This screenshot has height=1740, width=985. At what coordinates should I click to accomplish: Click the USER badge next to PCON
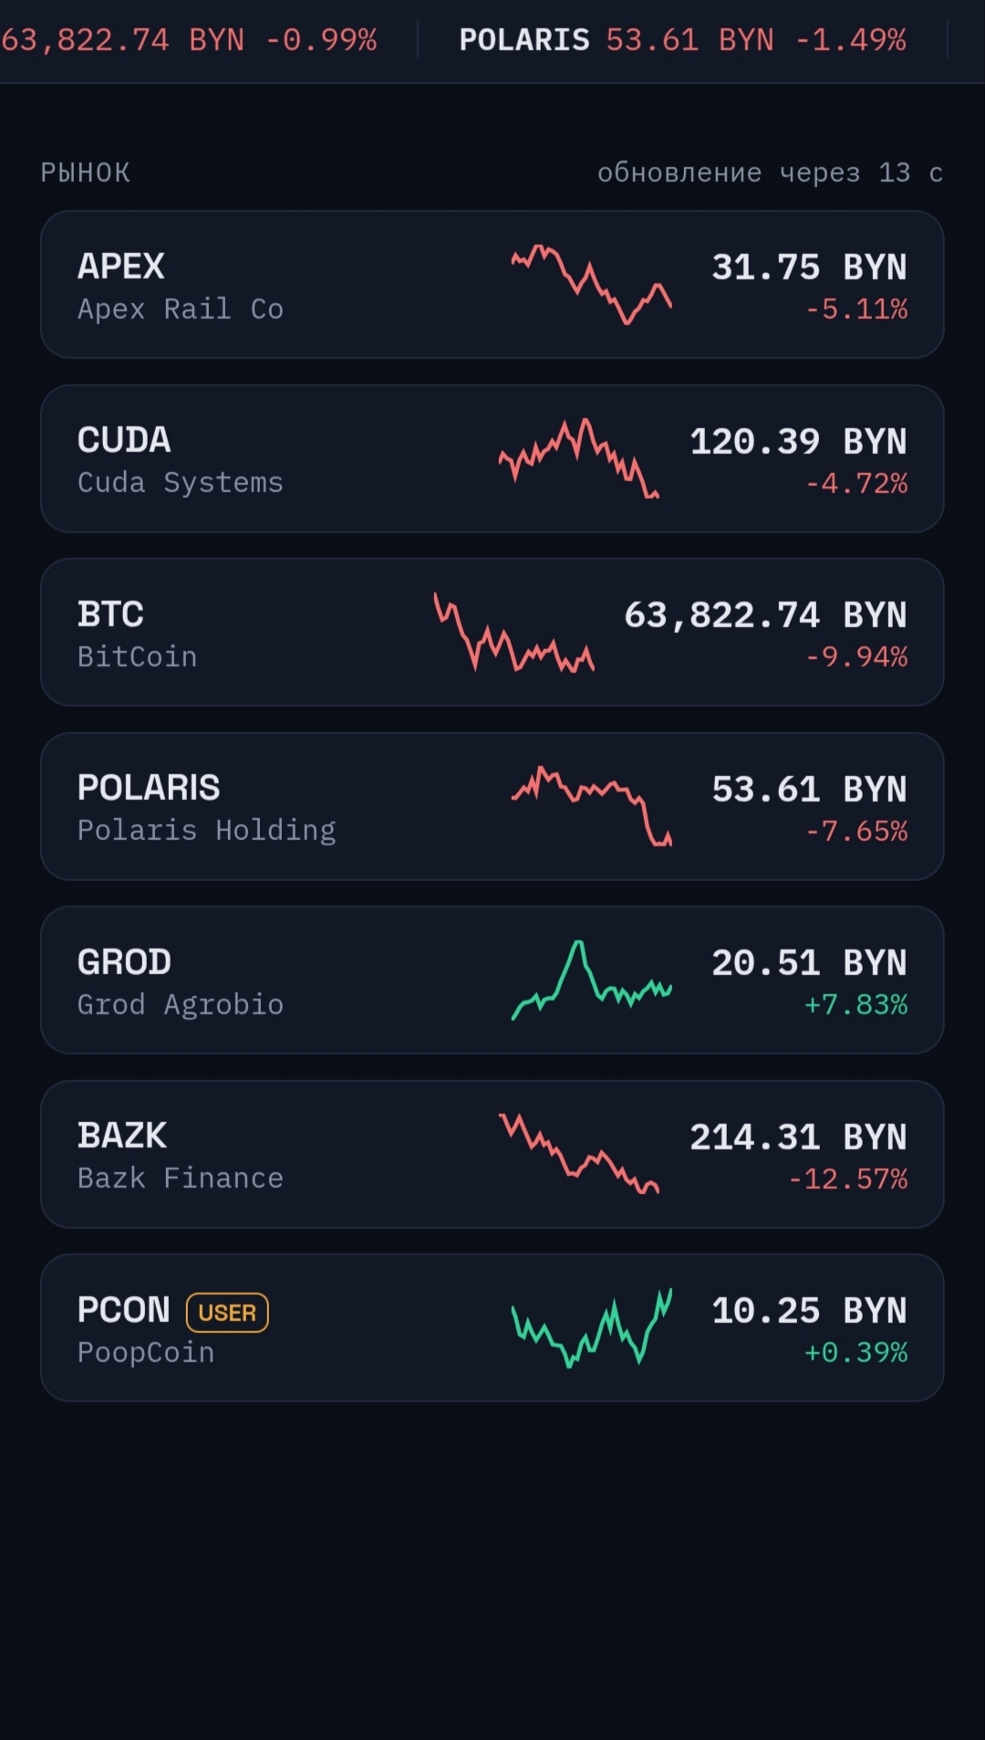click(x=227, y=1312)
